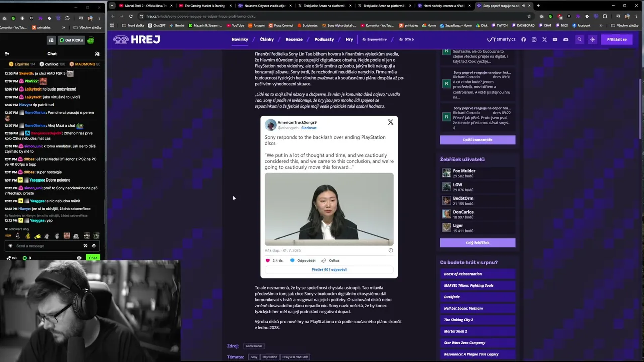Open the YouTube bookmark
This screenshot has width=644, height=362.
point(235,25)
